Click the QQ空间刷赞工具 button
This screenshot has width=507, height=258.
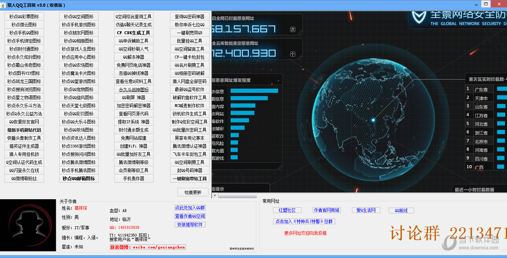(x=190, y=162)
